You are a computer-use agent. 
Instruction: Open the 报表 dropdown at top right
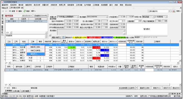click(x=179, y=11)
